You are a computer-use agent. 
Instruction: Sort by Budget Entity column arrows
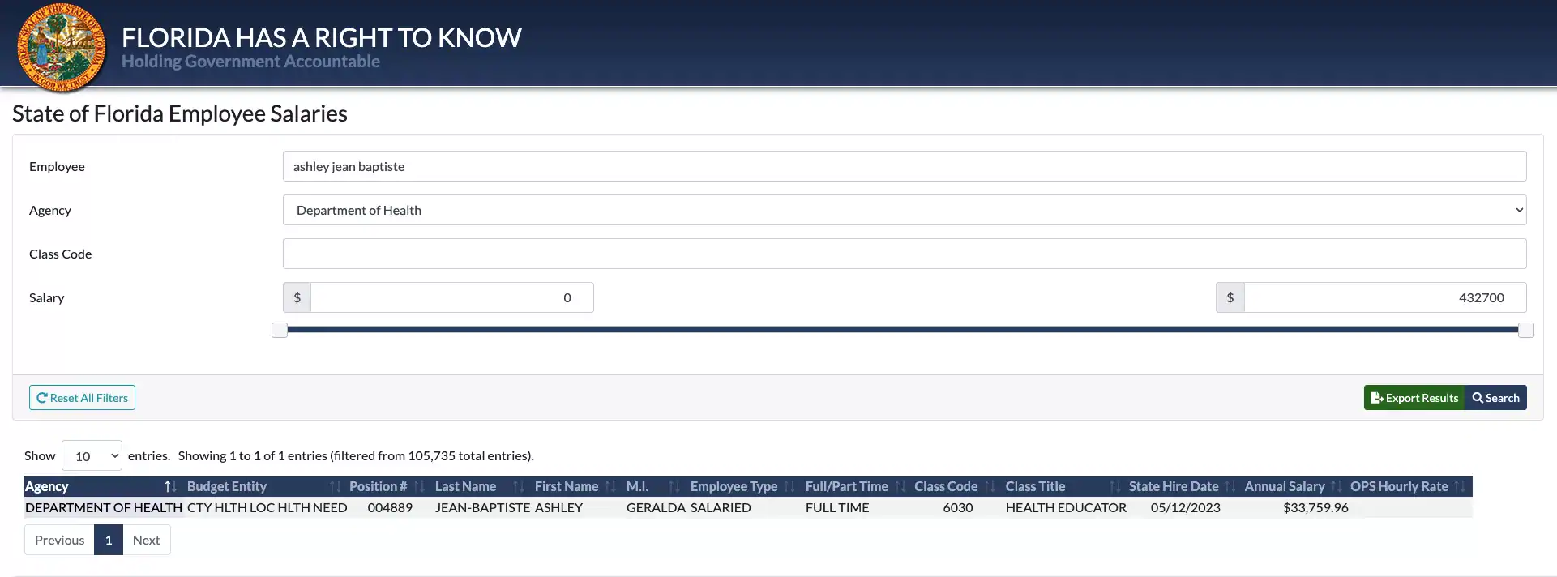[x=335, y=486]
